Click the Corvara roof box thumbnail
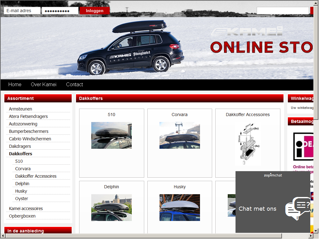This screenshot has width=319, height=239. pos(180,135)
